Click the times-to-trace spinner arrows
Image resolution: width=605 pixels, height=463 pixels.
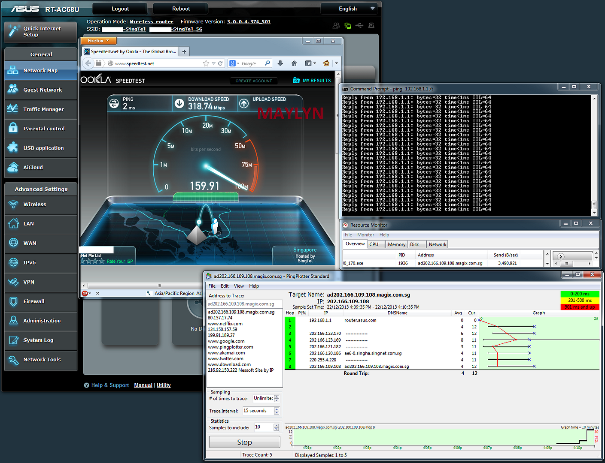point(277,398)
